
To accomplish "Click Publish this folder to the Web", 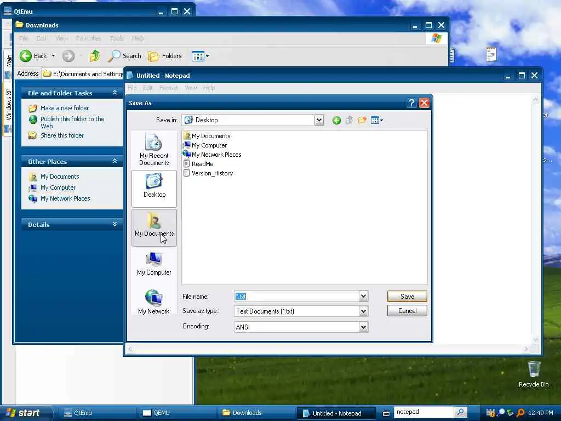I will point(72,122).
